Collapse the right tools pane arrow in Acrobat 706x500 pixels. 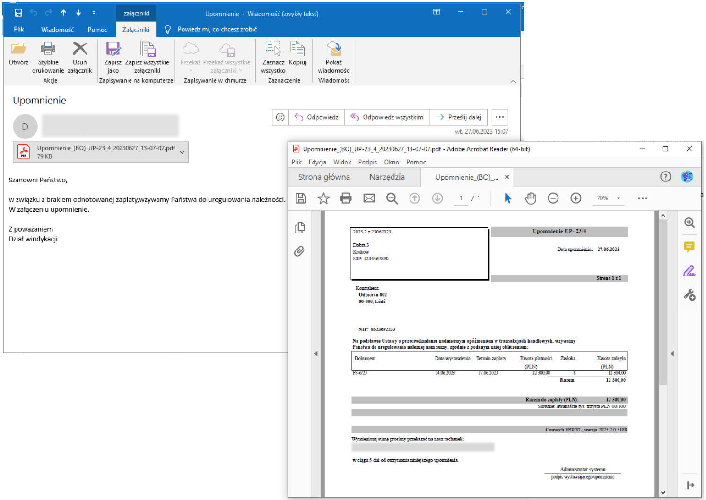coord(672,353)
